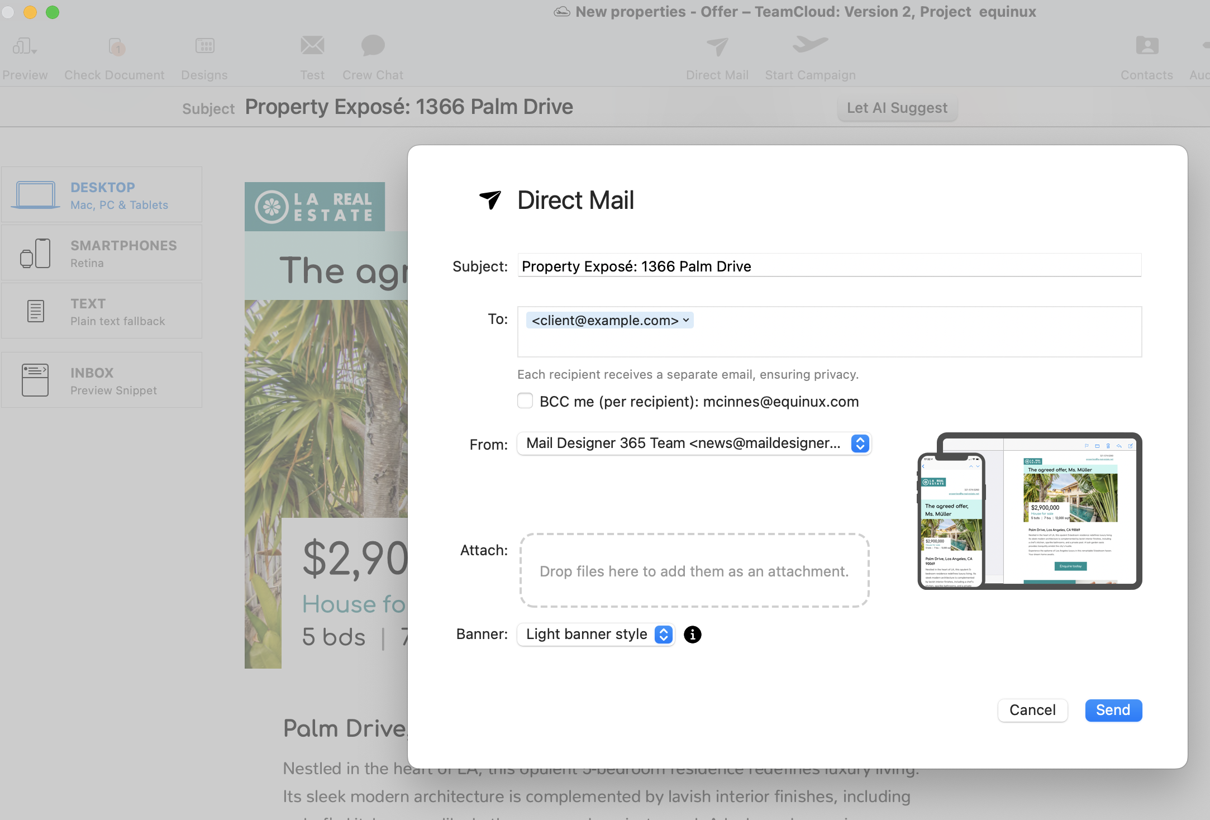Click the 'The agr' email headline text
Screen dimensions: 1210x820
[344, 271]
